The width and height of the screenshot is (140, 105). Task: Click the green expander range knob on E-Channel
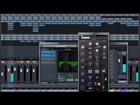point(97,57)
